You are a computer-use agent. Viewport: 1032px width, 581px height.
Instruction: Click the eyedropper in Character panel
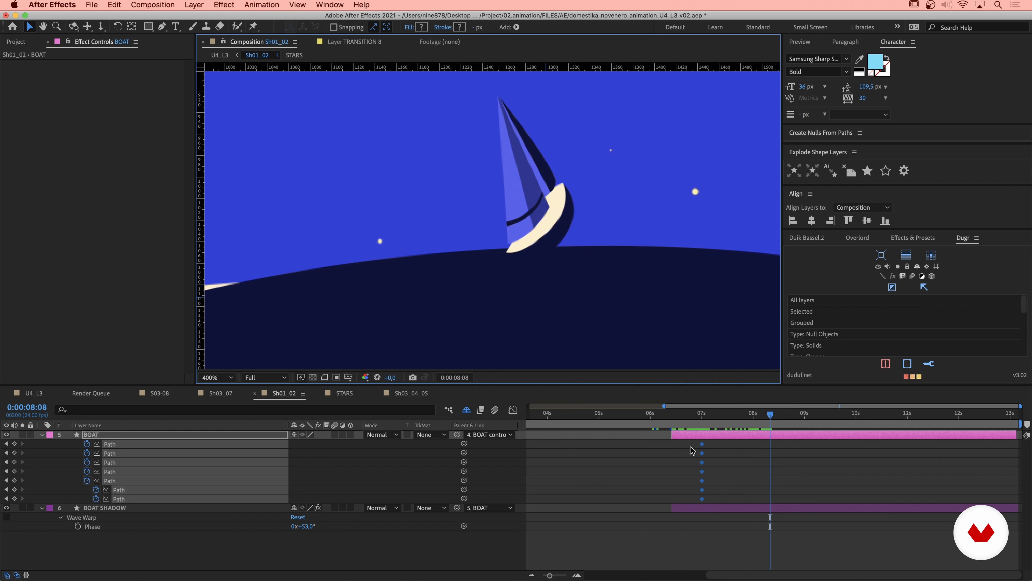coord(859,59)
